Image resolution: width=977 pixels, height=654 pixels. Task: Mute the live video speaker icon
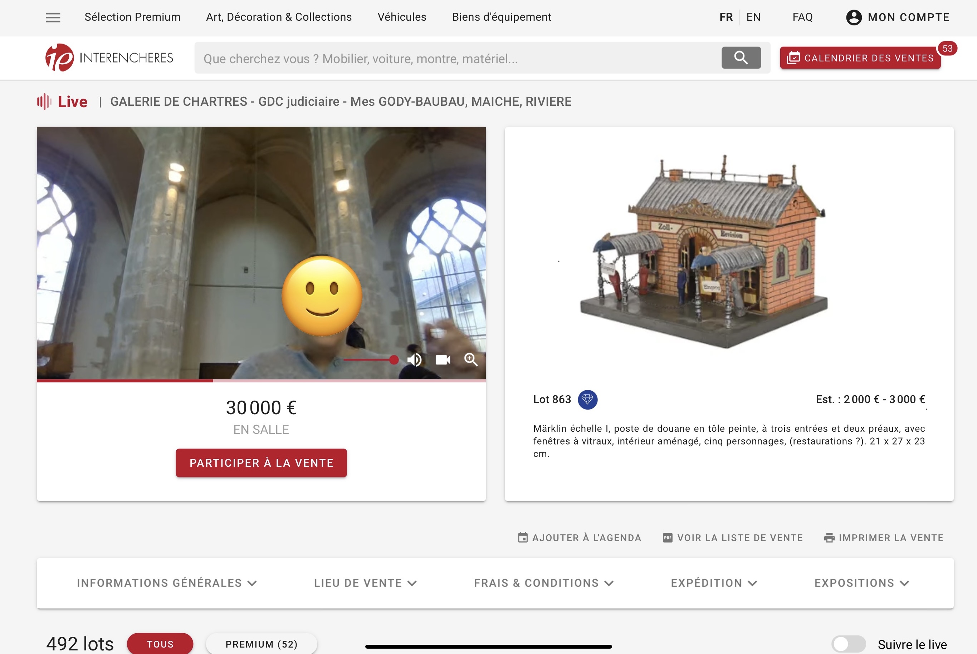[414, 360]
